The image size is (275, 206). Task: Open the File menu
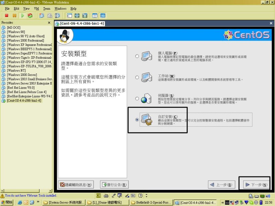(7, 9)
